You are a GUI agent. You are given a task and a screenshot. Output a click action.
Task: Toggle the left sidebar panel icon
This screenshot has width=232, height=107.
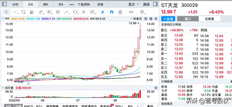tap(5, 4)
